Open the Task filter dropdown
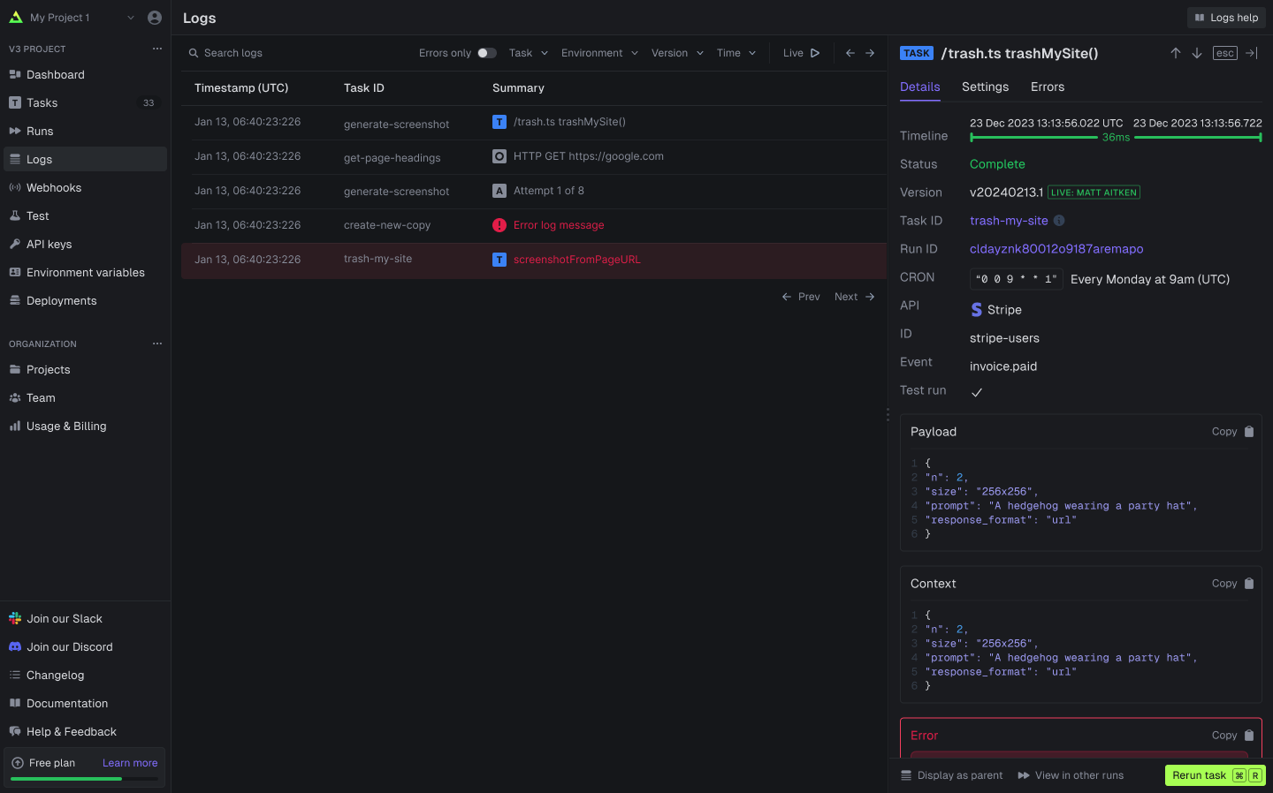Viewport: 1273px width, 793px height. pos(529,53)
